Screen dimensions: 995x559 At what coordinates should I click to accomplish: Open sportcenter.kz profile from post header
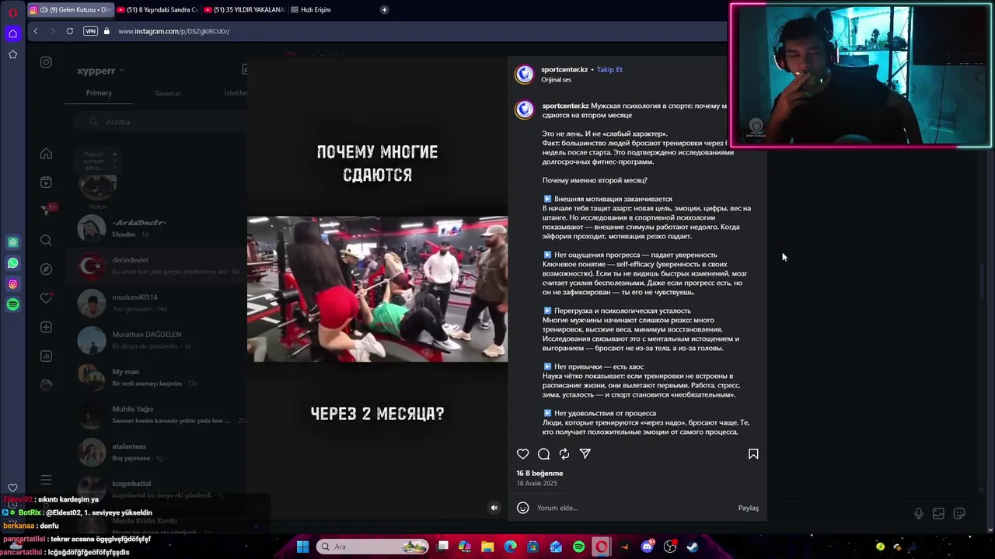coord(564,69)
